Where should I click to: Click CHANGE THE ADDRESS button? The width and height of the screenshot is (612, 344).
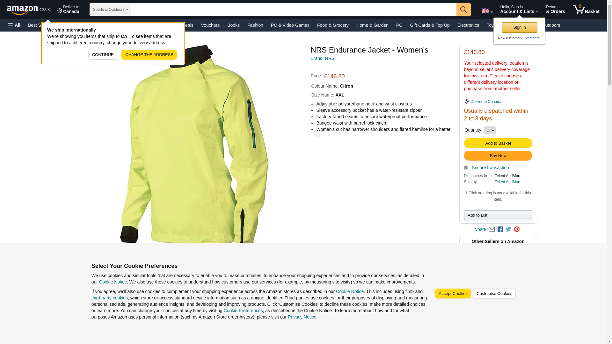[x=149, y=55]
